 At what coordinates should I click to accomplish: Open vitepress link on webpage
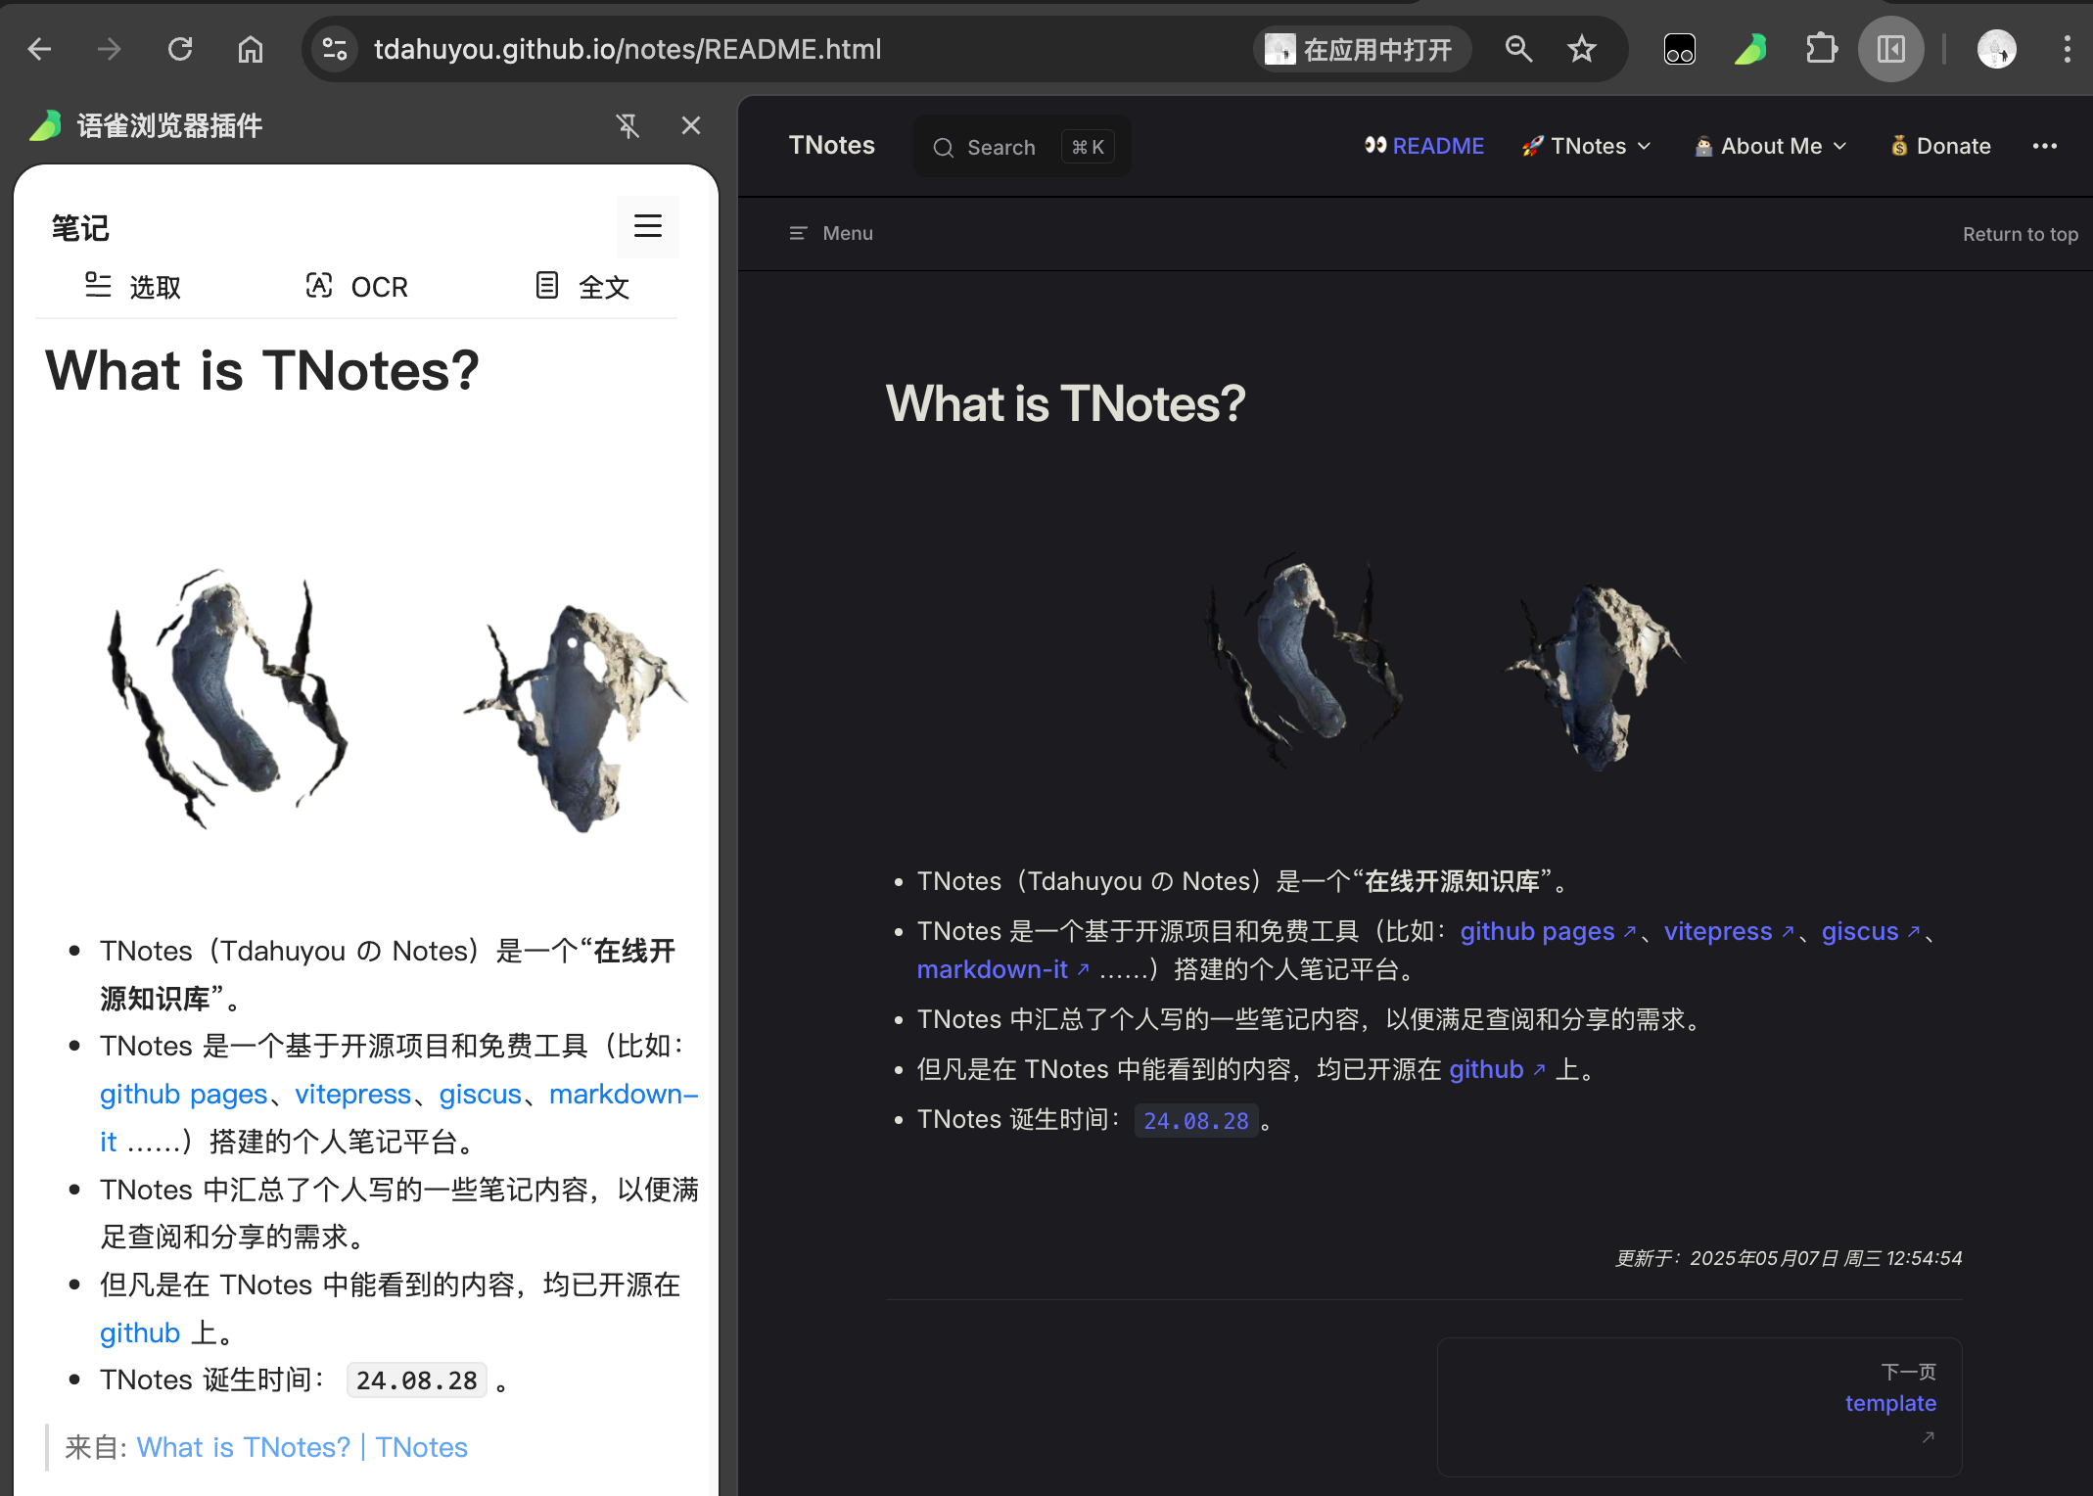click(x=1728, y=931)
